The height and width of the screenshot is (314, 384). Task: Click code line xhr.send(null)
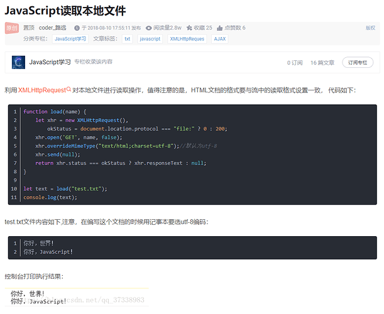tap(58, 154)
